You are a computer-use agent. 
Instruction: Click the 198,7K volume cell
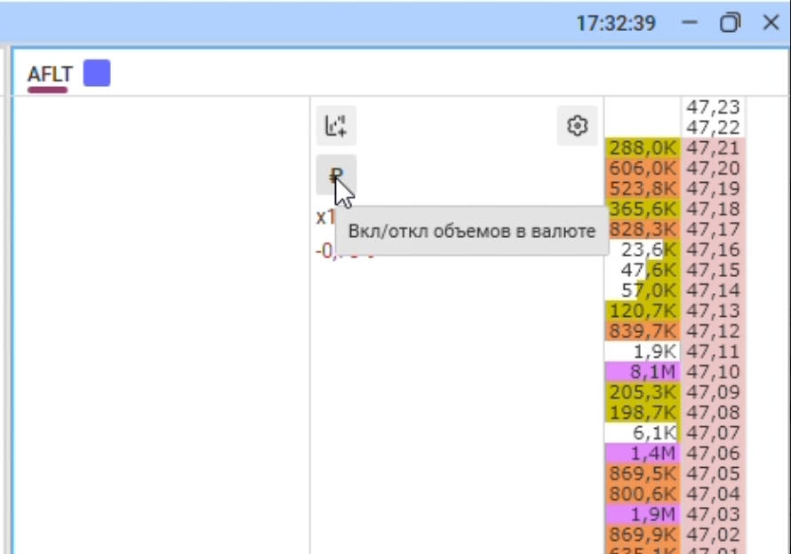tap(643, 412)
